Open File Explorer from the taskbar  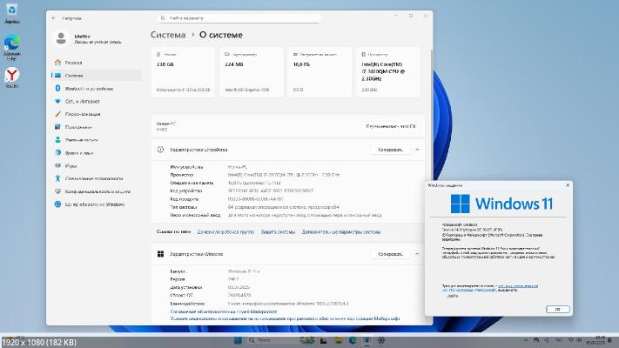(x=338, y=340)
